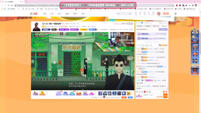Open the task hall gift icon
Viewport: 201px width, 113px height.
click(x=35, y=93)
